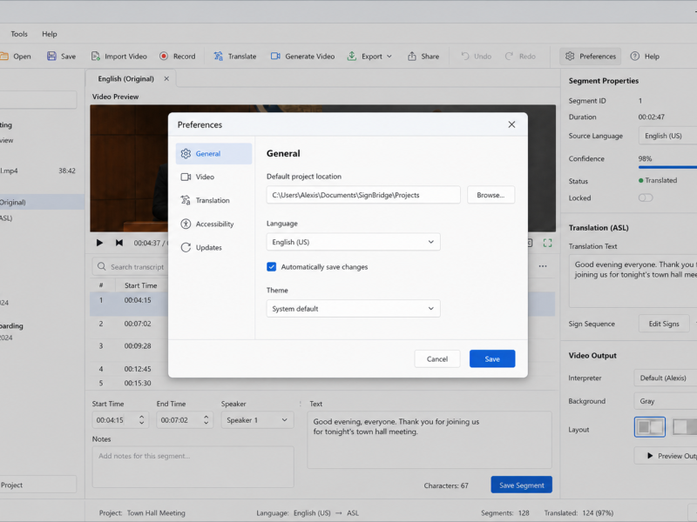Click the Preview Output button
697x522 pixels.
click(x=666, y=456)
